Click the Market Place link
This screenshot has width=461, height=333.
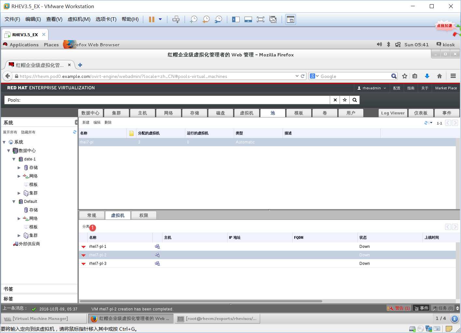[x=446, y=88]
